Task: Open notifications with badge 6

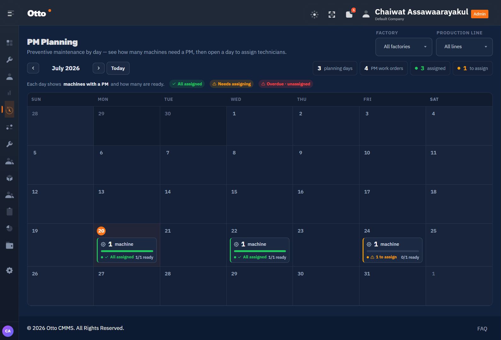Action: 349,14
